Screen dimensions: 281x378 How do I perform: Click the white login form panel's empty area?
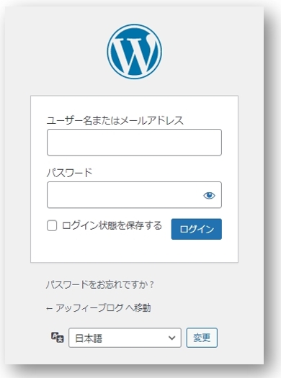point(134,251)
